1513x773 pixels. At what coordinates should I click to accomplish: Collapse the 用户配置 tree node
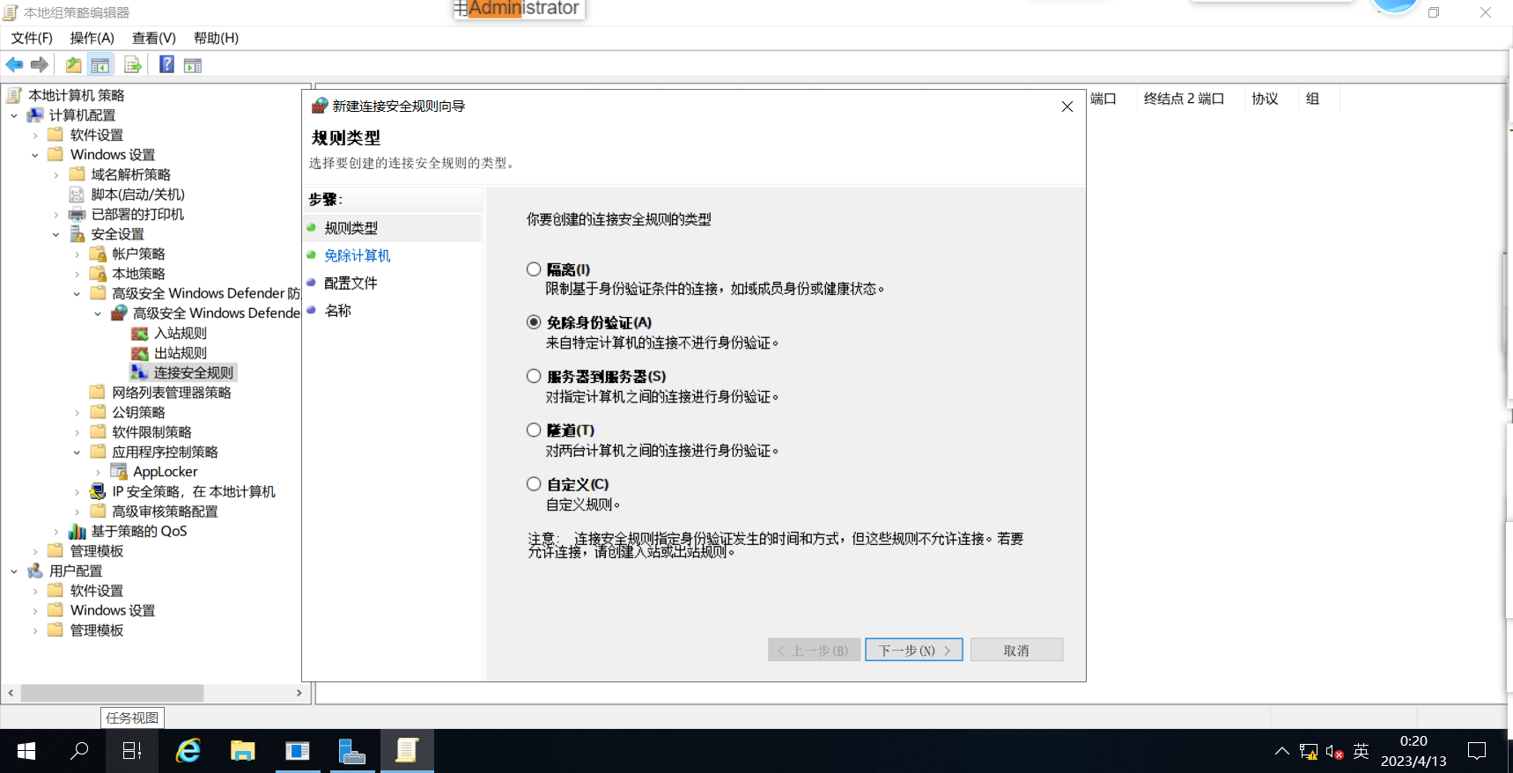(x=14, y=571)
